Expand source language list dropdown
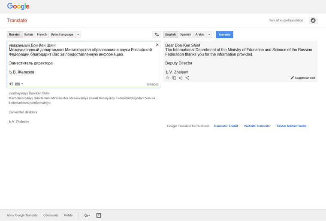 click(x=78, y=34)
